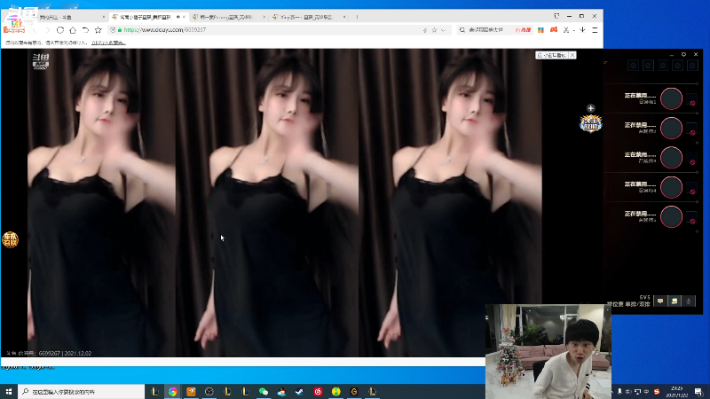Open the chat window icon in game client
The width and height of the screenshot is (710, 399).
tap(674, 301)
